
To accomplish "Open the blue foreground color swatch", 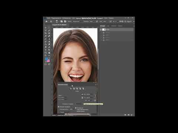I will pyautogui.click(x=47, y=59).
